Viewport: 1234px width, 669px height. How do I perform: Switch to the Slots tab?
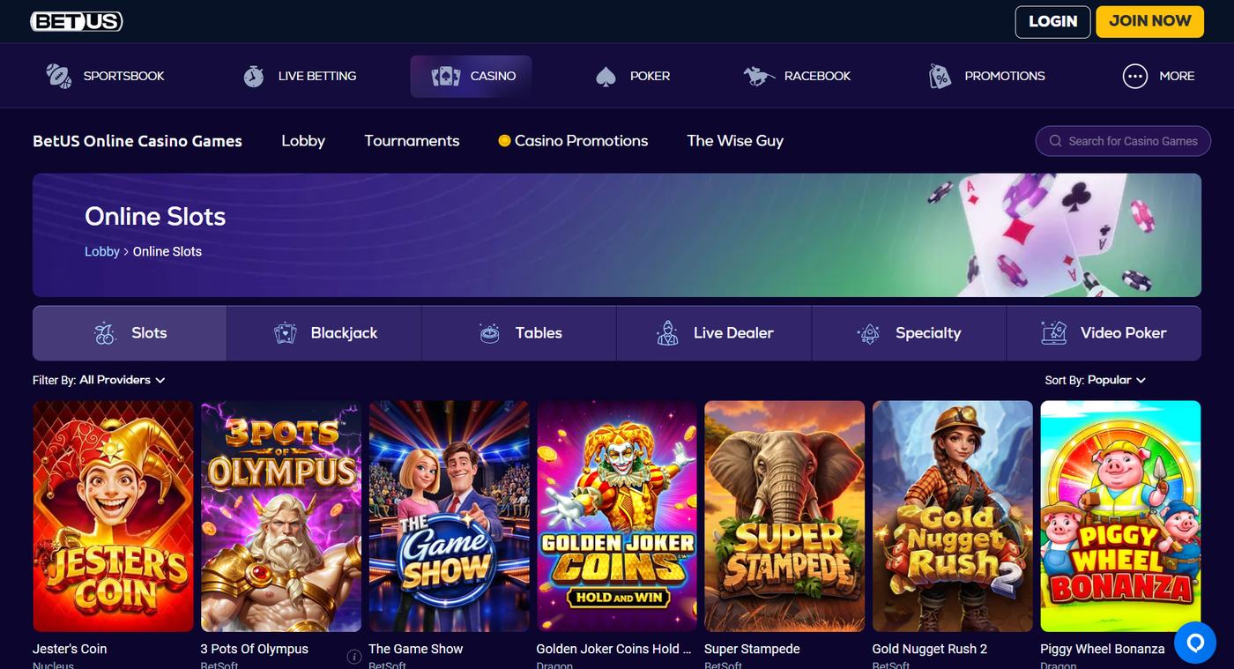click(130, 333)
